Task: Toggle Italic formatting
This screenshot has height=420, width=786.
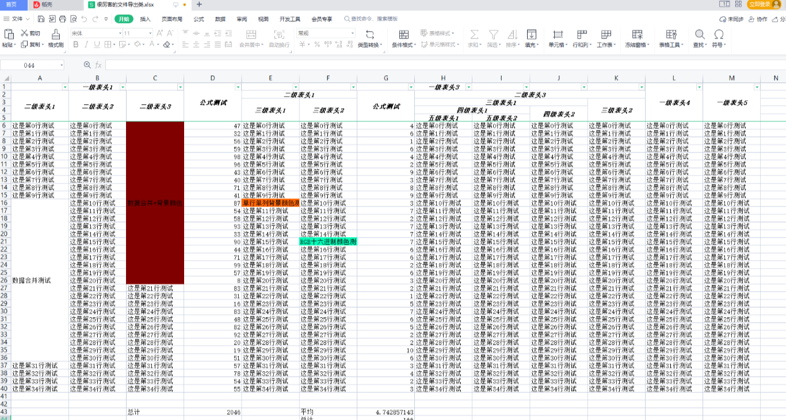Action: coord(86,44)
